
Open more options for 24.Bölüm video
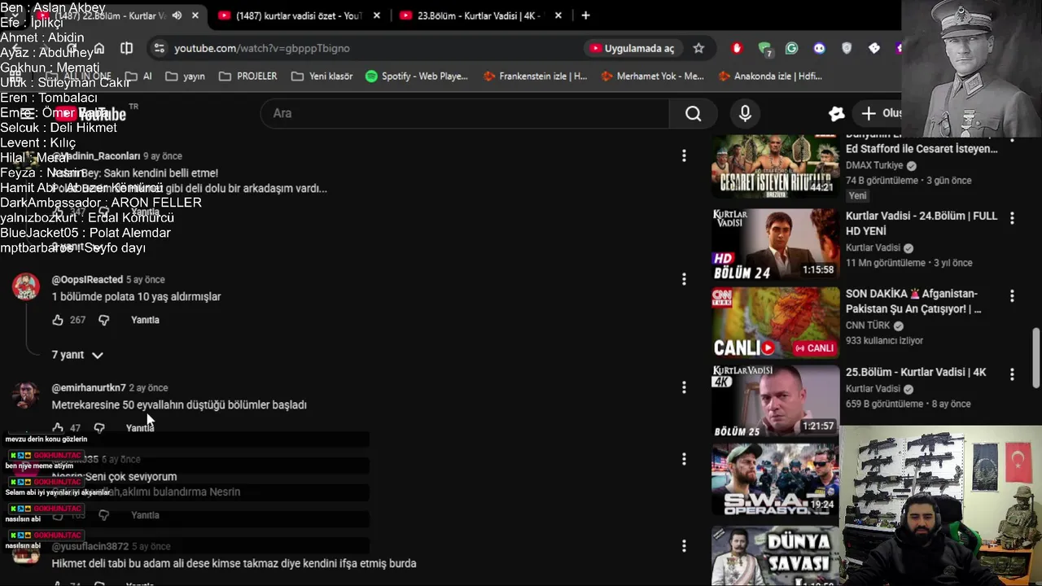click(1012, 218)
